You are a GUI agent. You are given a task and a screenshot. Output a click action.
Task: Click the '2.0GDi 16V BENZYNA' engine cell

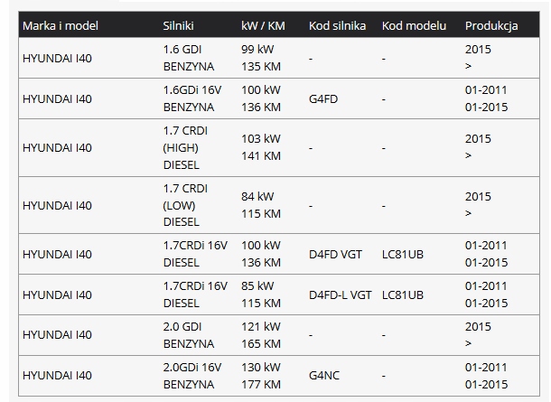[193, 374]
